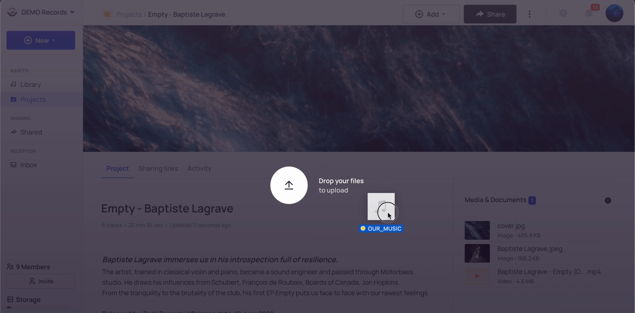Click the italic description headline text
This screenshot has width=635, height=313.
(x=220, y=260)
